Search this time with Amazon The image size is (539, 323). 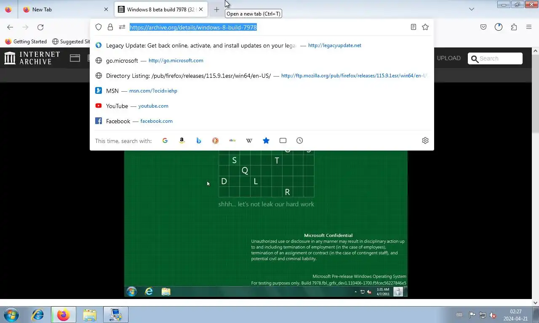[182, 140]
